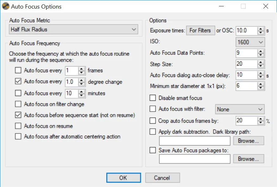
Task: Decrease the Step Size value
Action: 261,66
